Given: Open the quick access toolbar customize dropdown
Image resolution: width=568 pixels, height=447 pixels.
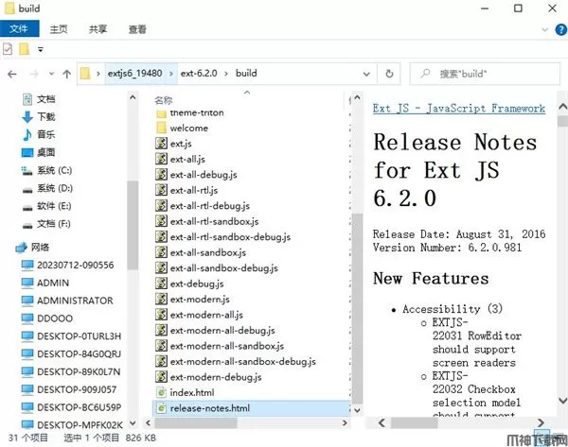Looking at the screenshot, I should [x=40, y=49].
